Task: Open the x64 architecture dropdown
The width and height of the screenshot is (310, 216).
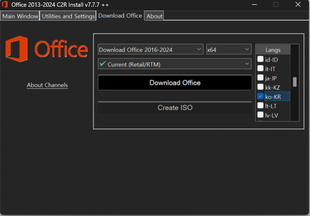Action: (x=229, y=49)
